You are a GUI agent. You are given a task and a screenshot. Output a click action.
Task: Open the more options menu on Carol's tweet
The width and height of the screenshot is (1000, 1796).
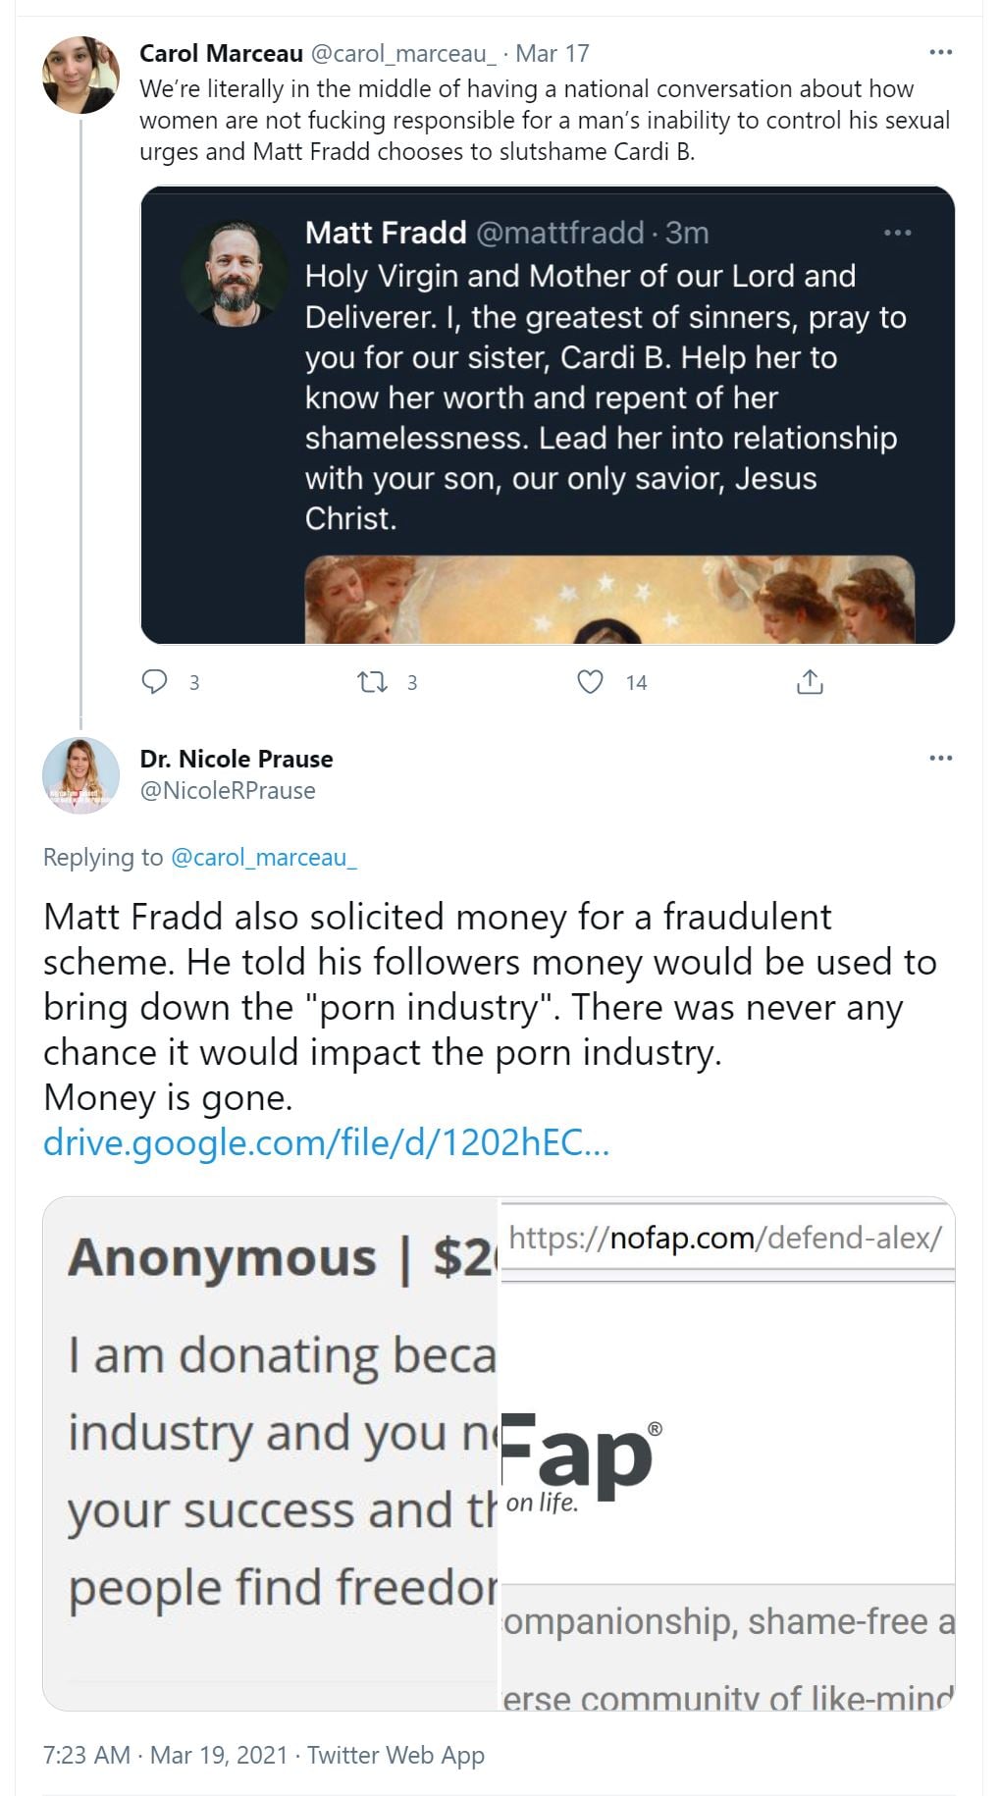pyautogui.click(x=940, y=52)
